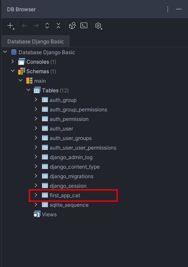Open the transaction settings cubes icon
This screenshot has width=188, height=267.
coord(72,26)
